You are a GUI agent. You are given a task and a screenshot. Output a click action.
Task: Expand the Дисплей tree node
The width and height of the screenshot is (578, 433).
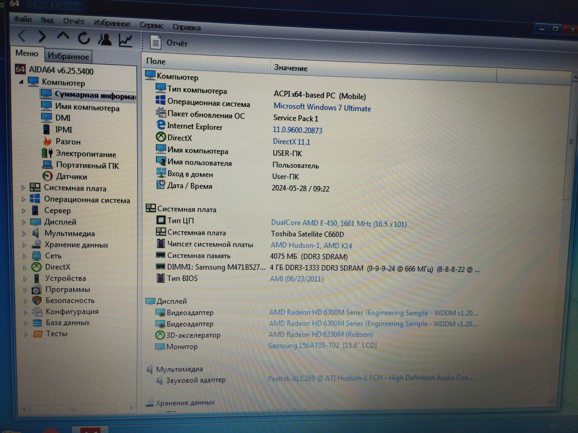click(24, 222)
